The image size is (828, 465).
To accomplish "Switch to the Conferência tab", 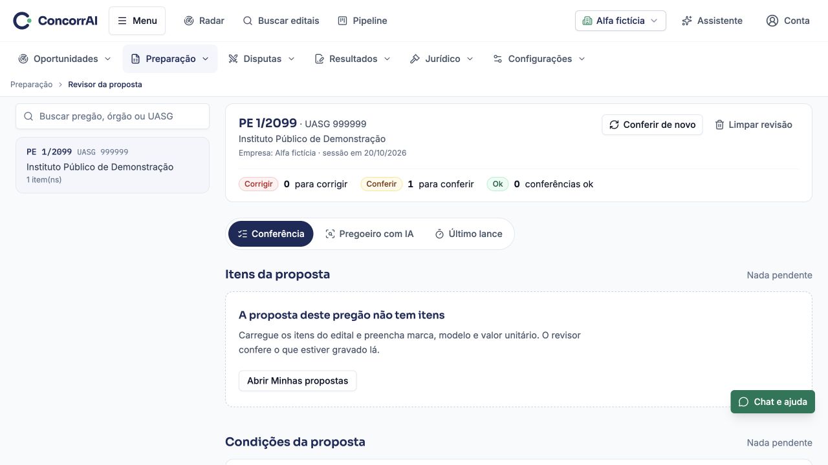I will coord(270,234).
